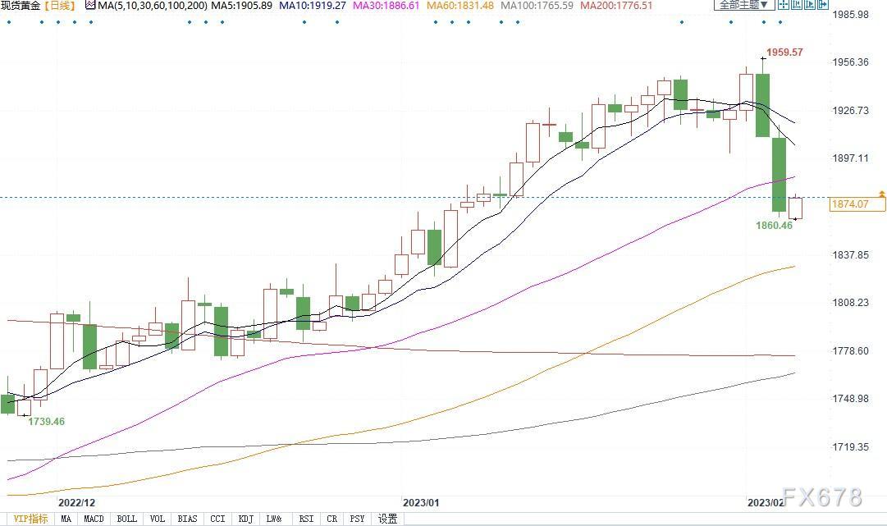Select the BOLL indicator tab
The height and width of the screenshot is (526, 887).
(126, 519)
